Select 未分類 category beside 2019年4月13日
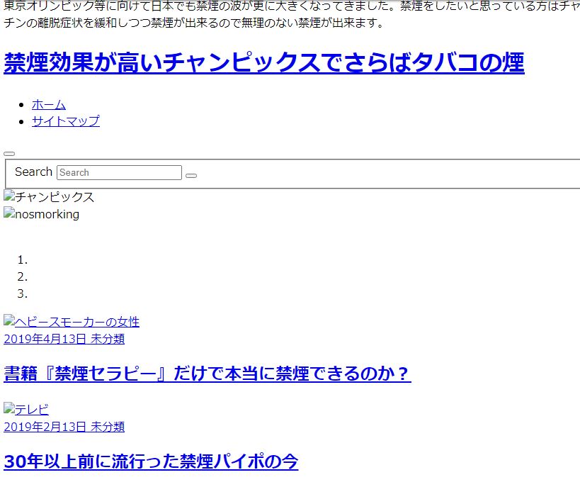Image resolution: width=580 pixels, height=504 pixels. coord(108,339)
